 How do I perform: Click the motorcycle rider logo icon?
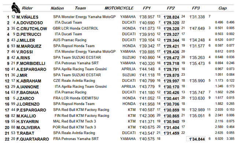click(x=16, y=8)
